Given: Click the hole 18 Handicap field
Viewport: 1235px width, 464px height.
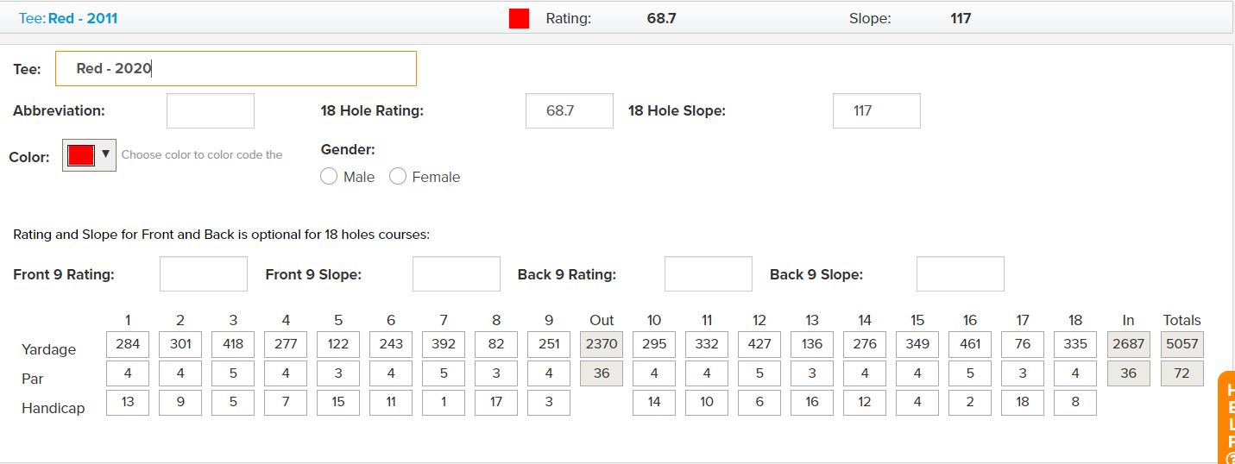Looking at the screenshot, I should coord(1075,402).
